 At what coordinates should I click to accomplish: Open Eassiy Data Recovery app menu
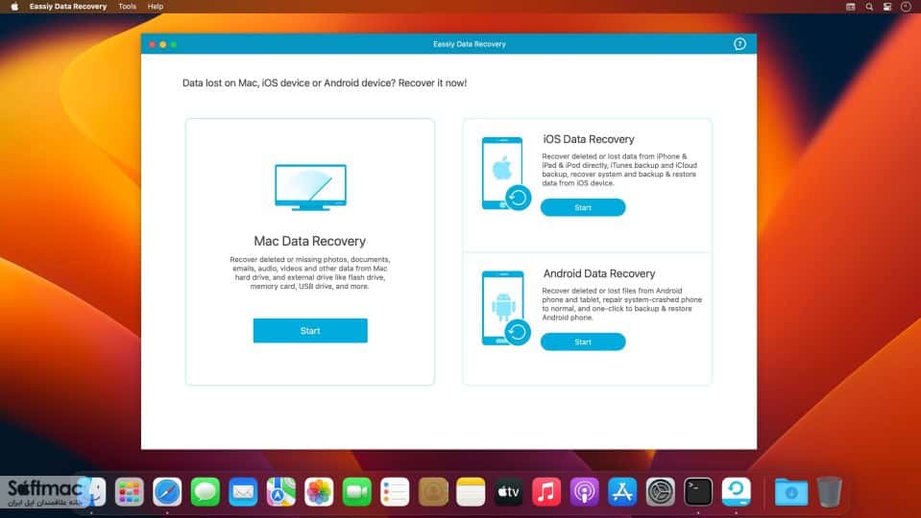68,7
